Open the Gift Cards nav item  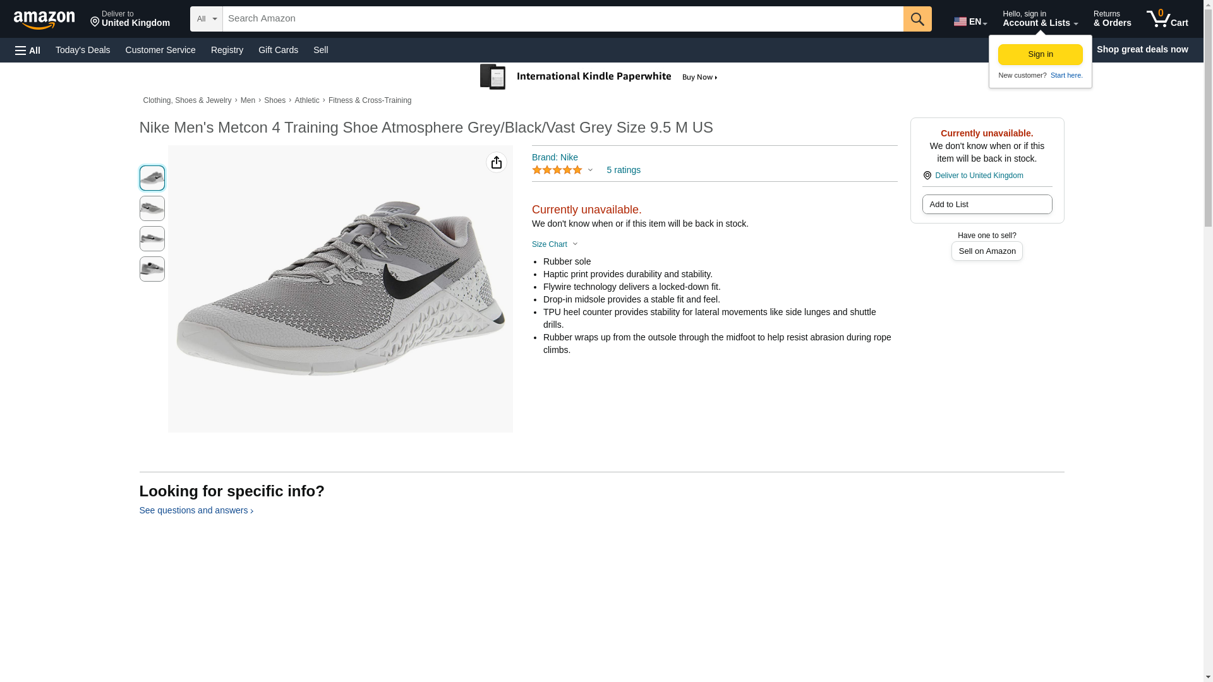tap(278, 50)
